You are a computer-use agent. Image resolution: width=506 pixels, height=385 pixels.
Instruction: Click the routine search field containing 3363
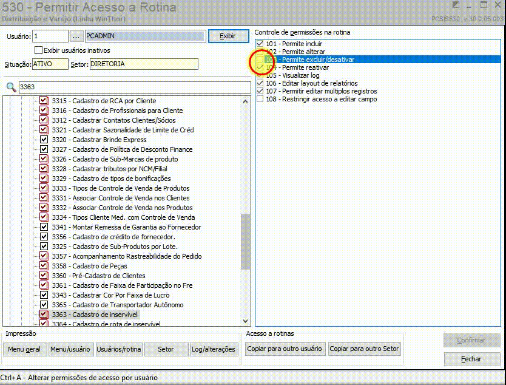click(x=135, y=87)
